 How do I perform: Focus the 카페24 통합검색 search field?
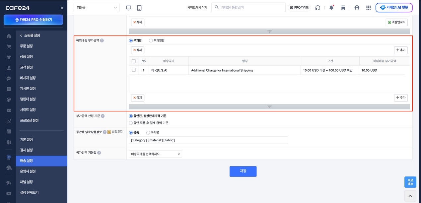pyautogui.click(x=248, y=7)
